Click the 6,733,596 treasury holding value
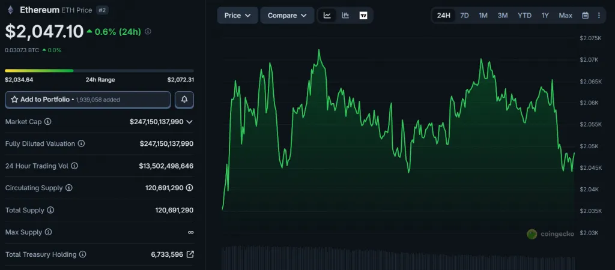The width and height of the screenshot is (615, 270). pyautogui.click(x=167, y=254)
